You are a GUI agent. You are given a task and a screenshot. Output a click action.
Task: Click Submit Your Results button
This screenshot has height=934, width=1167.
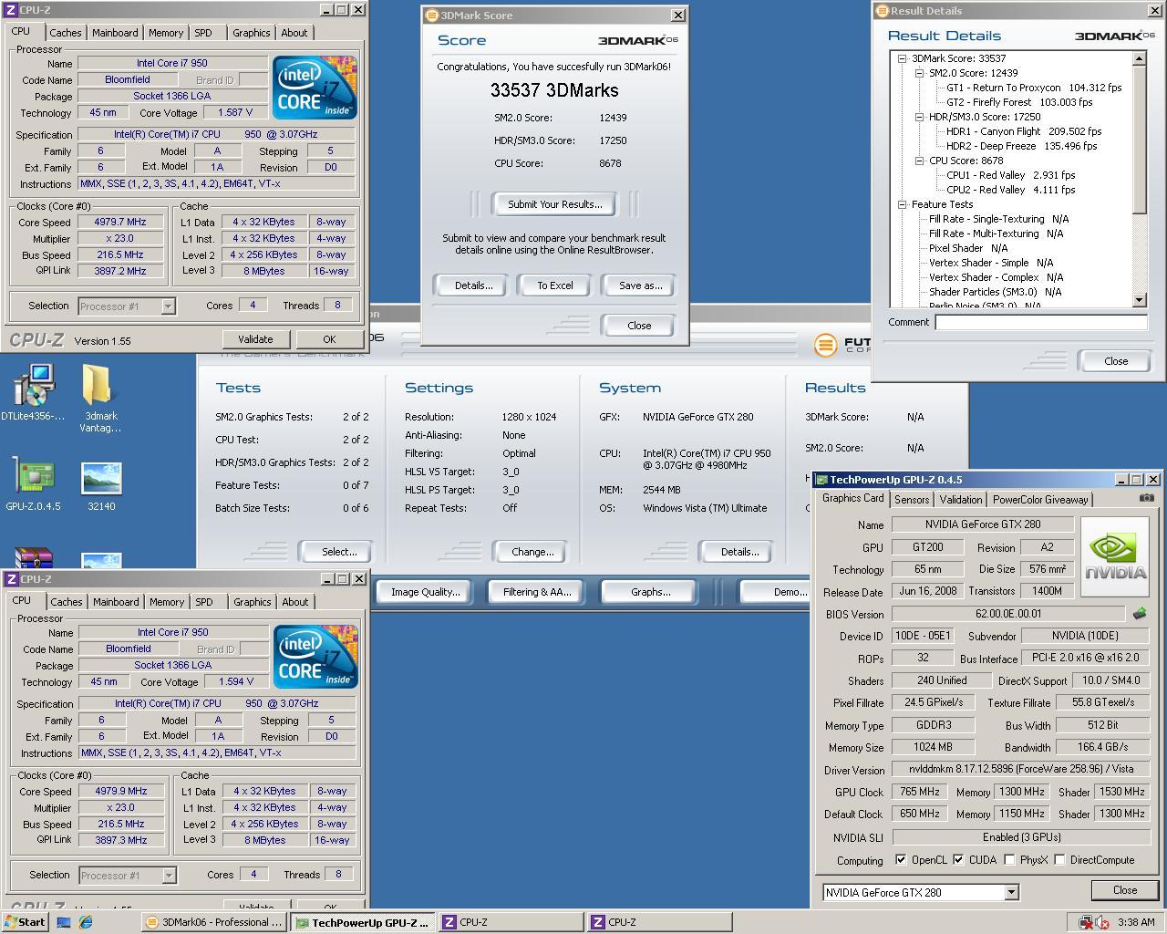pyautogui.click(x=554, y=204)
